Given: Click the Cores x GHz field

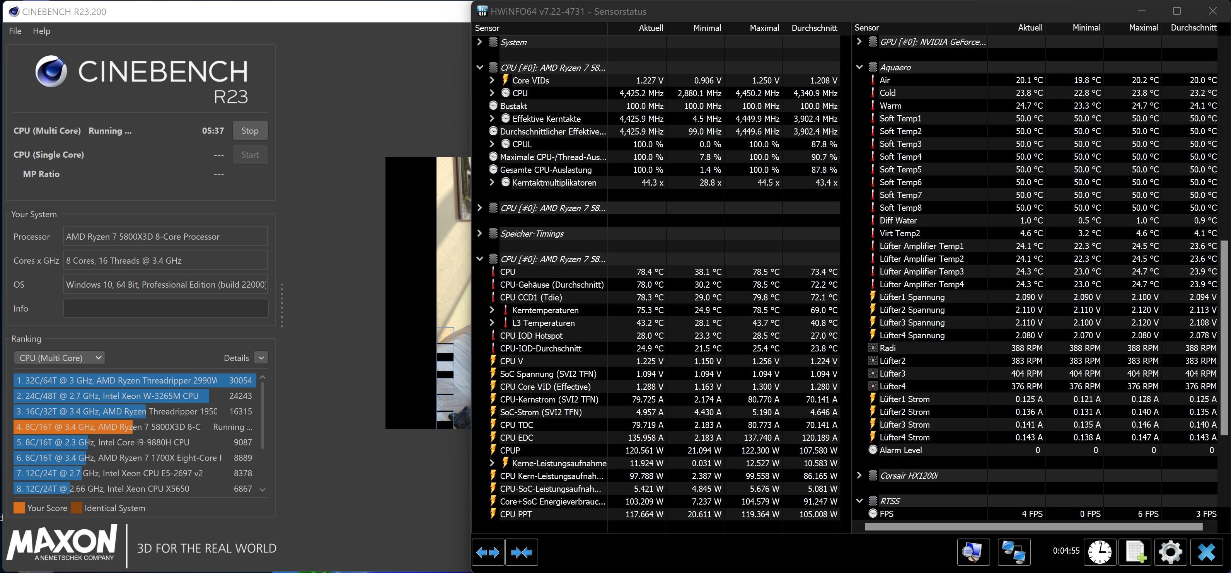Looking at the screenshot, I should tap(165, 261).
